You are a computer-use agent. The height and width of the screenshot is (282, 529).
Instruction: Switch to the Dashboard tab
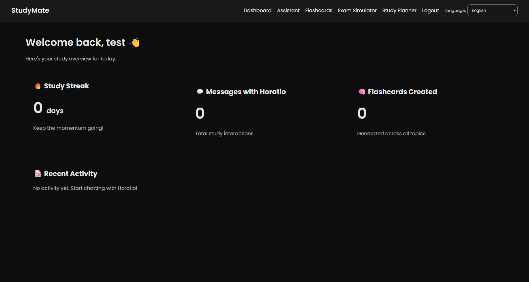coord(257,10)
